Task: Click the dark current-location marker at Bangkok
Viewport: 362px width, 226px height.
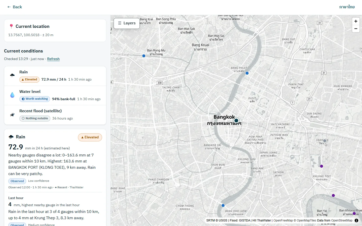Action: click(x=236, y=121)
